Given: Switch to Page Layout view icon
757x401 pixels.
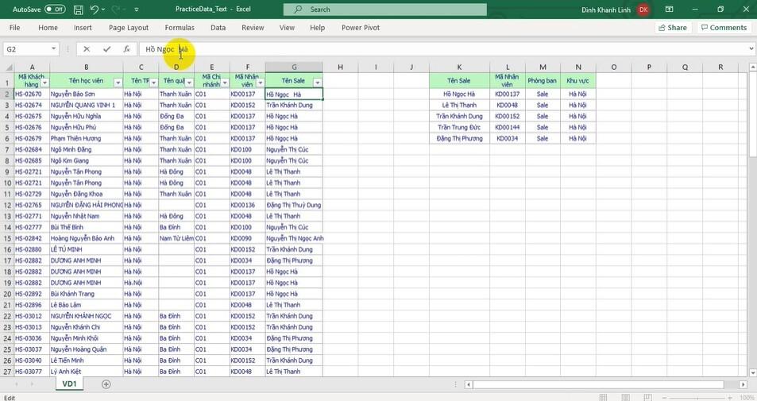Looking at the screenshot, I should click(626, 398).
